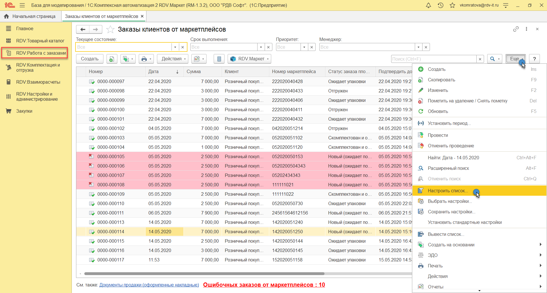Click the copy link icon
547x293 pixels.
tap(516, 29)
